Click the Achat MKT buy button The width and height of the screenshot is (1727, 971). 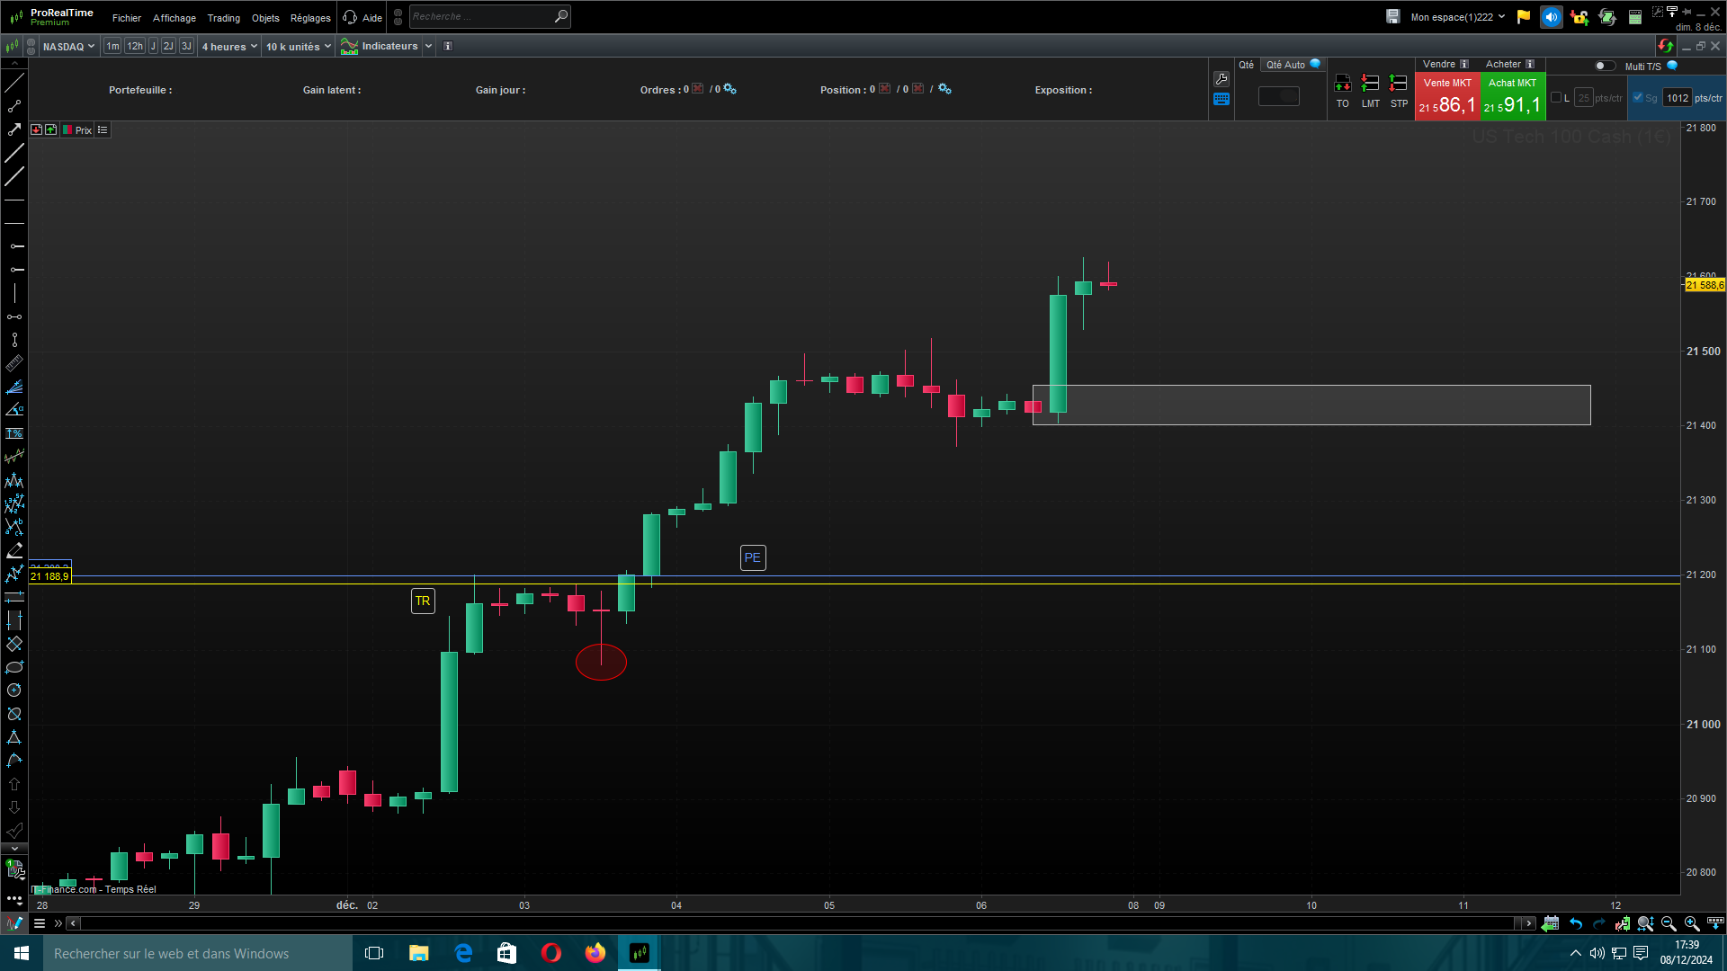click(1512, 97)
